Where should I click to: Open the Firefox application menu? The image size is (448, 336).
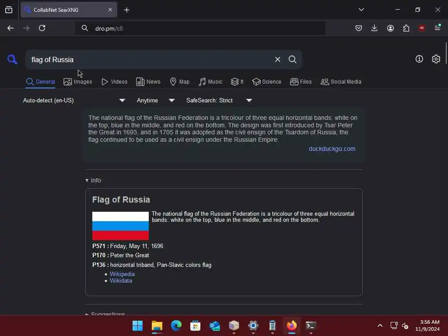437,28
